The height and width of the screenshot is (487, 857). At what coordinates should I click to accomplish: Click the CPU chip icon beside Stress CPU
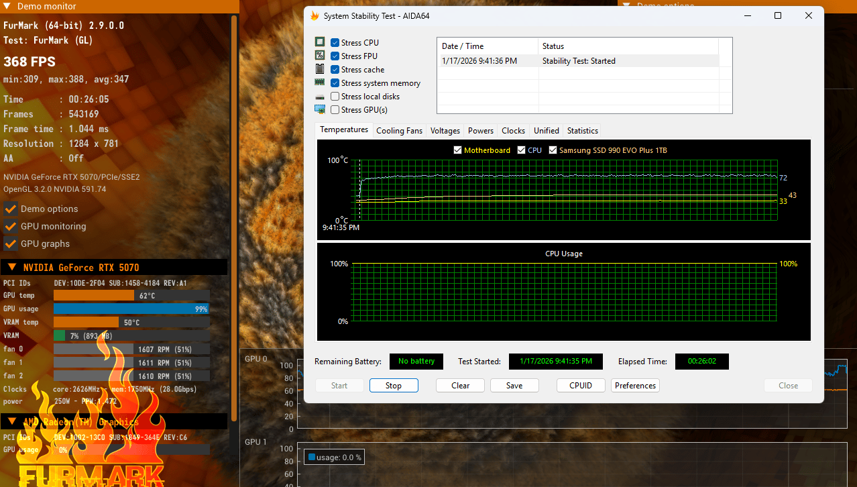tap(320, 42)
